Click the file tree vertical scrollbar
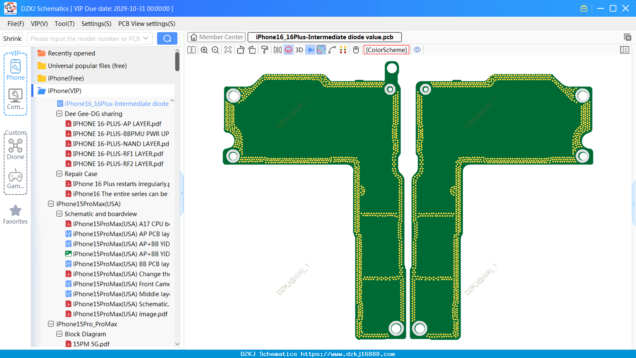 pyautogui.click(x=177, y=62)
